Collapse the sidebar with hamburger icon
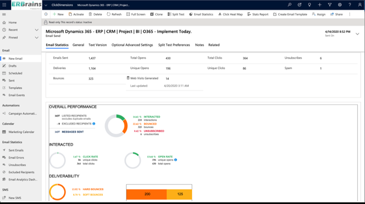365x204 pixels. coord(4,14)
